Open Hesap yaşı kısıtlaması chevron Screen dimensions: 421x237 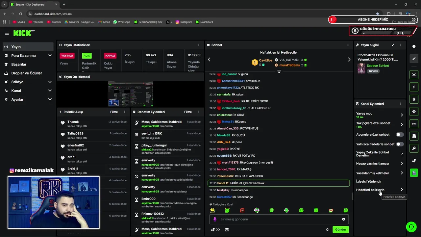[402, 163]
